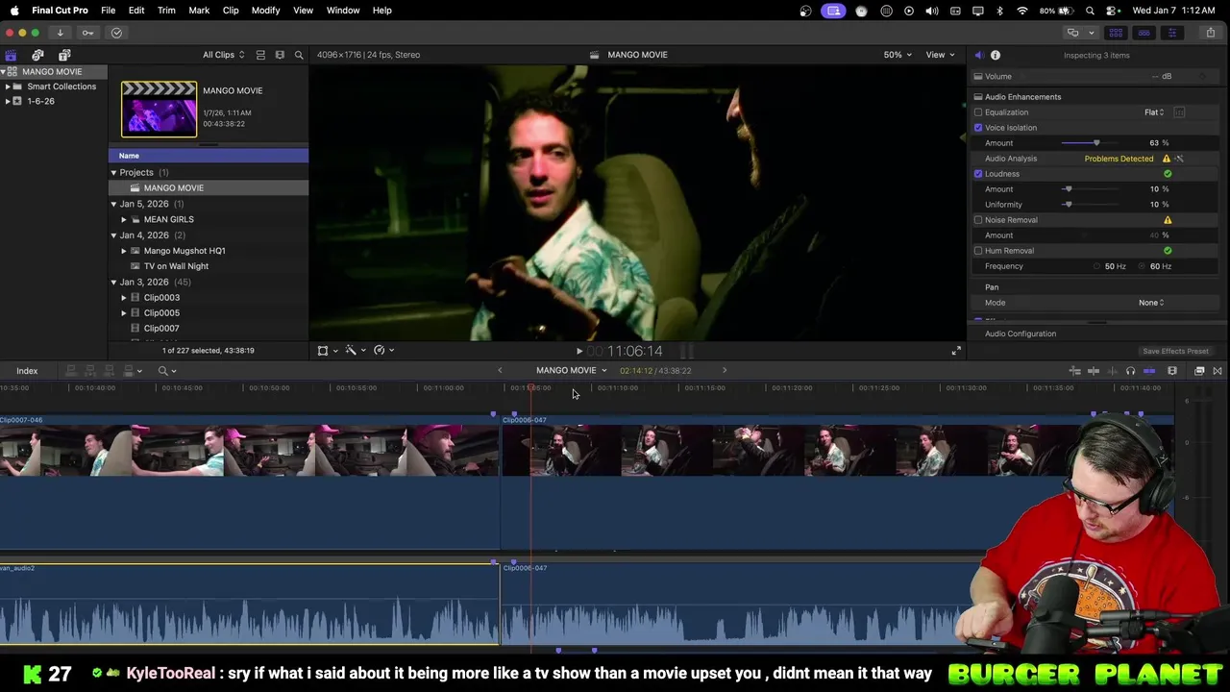
Task: Open the timeline tools magnifier icon
Action: coord(166,371)
